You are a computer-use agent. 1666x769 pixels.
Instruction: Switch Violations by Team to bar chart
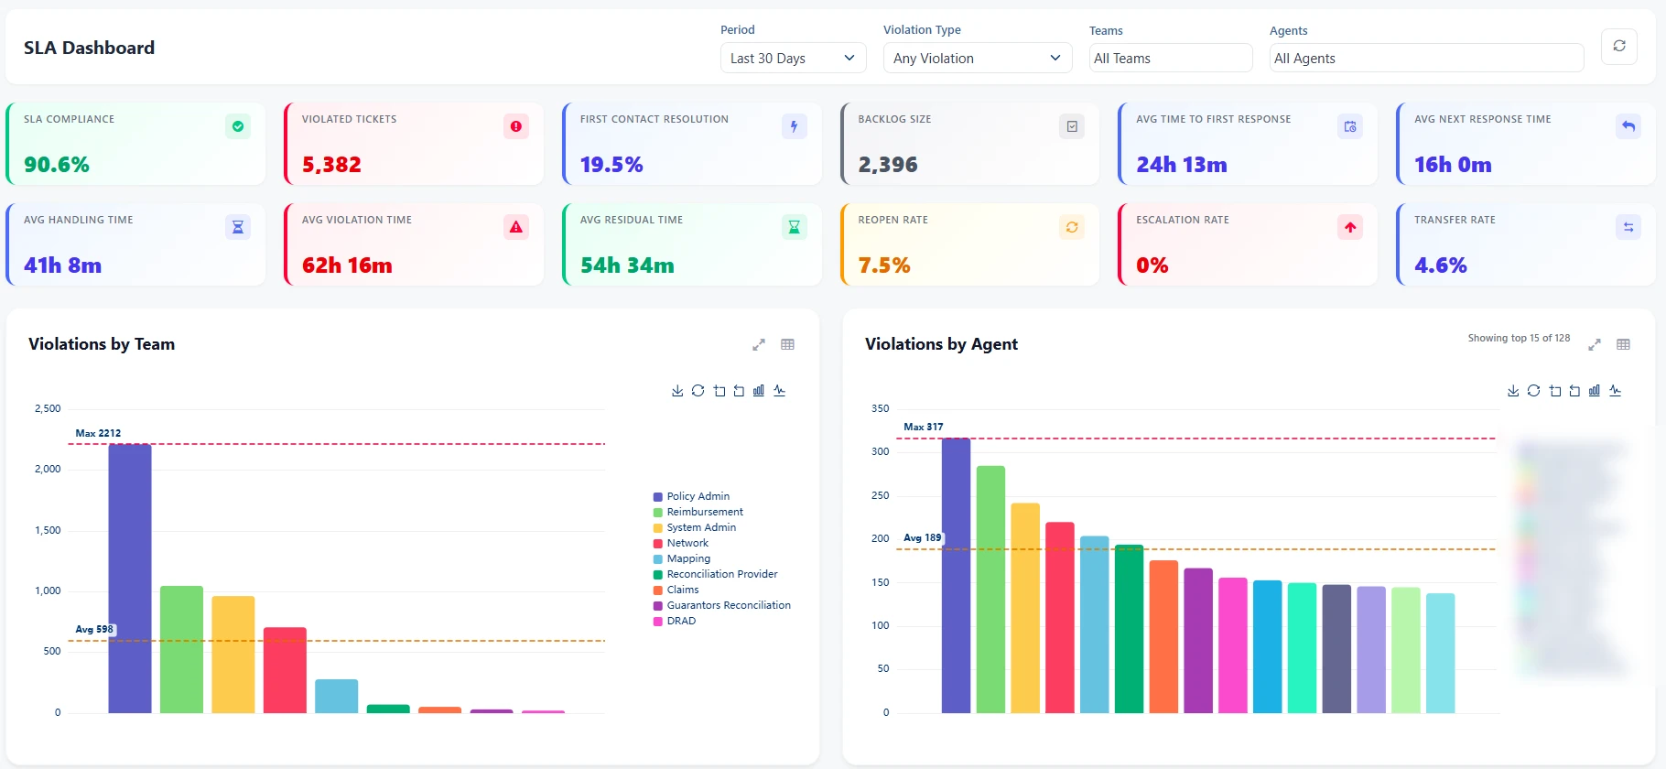[759, 391]
